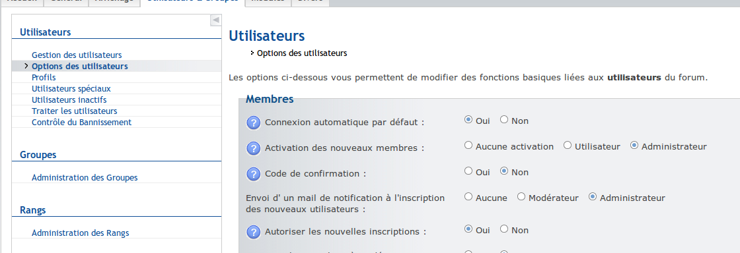Select Non for Connexion automatique par défaut
This screenshot has height=253, width=740.
(504, 120)
